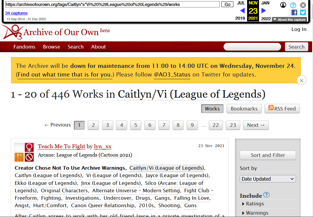
Task: Go to page 9 of results
Action: tap(192, 125)
